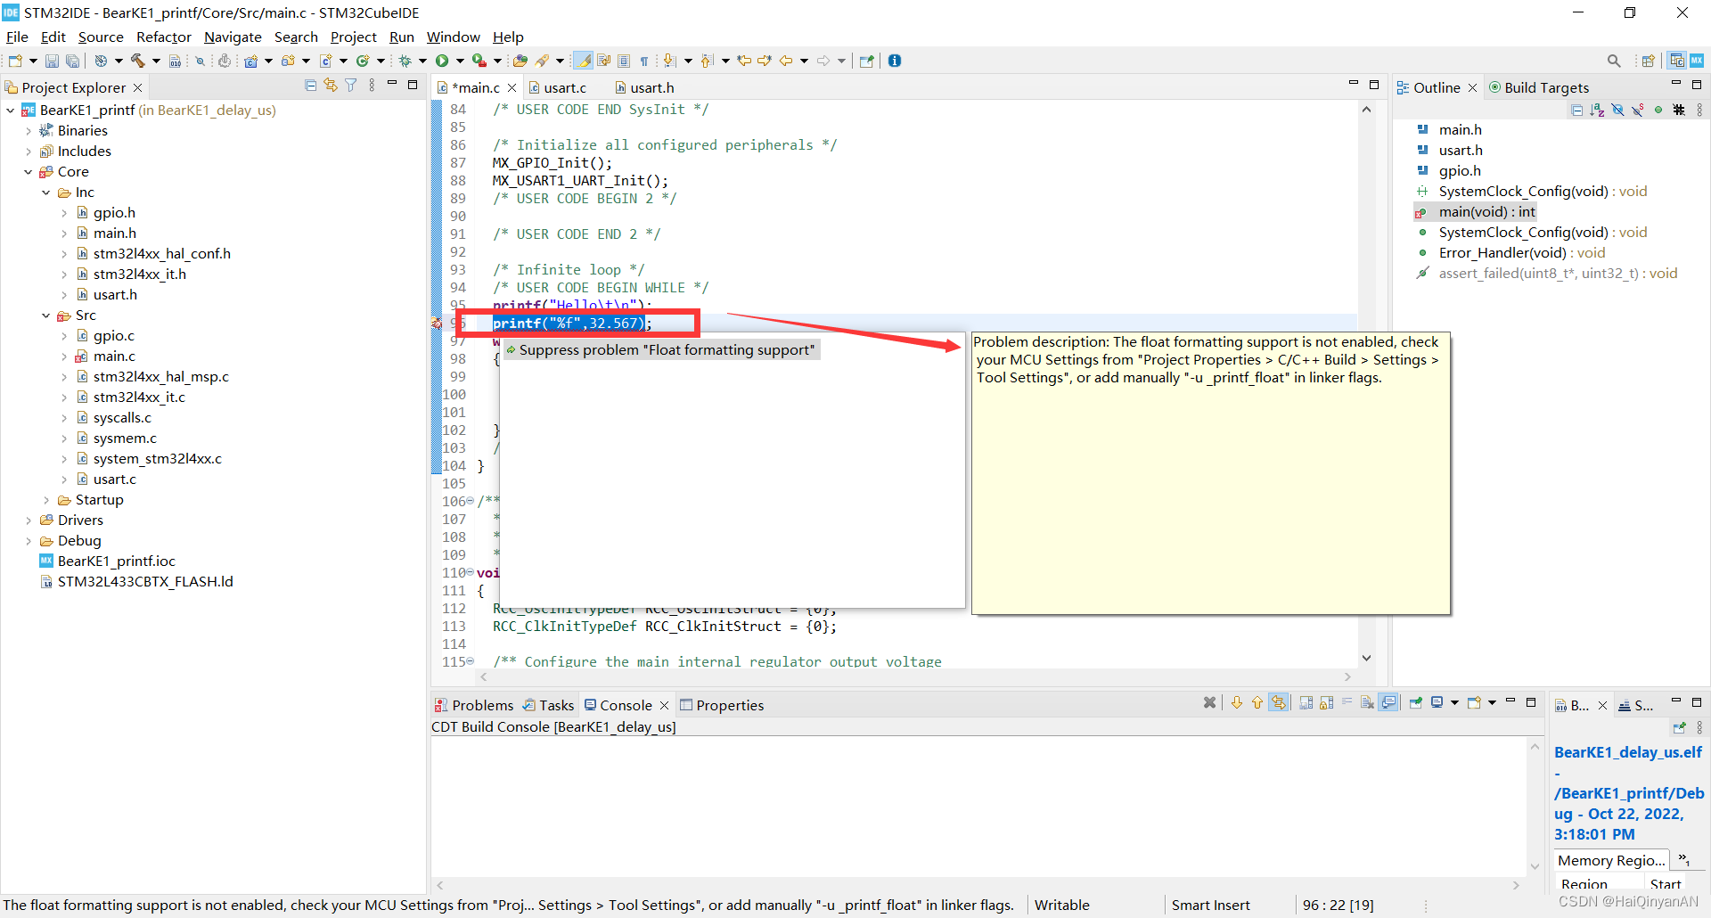Click the blue Information icon in toolbar
Viewport: 1711px width, 918px height.
click(895, 61)
